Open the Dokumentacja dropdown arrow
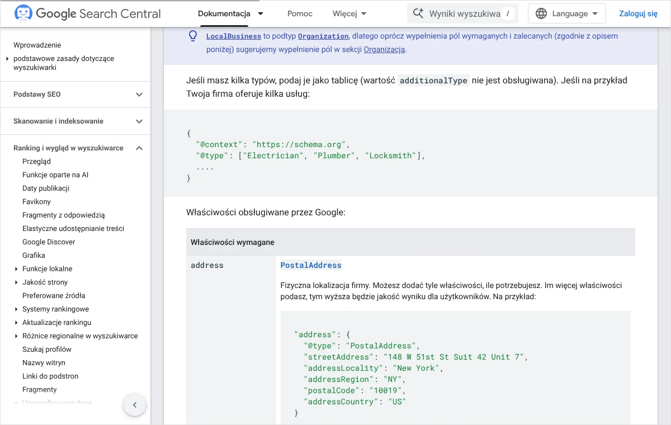671x425 pixels. (261, 13)
